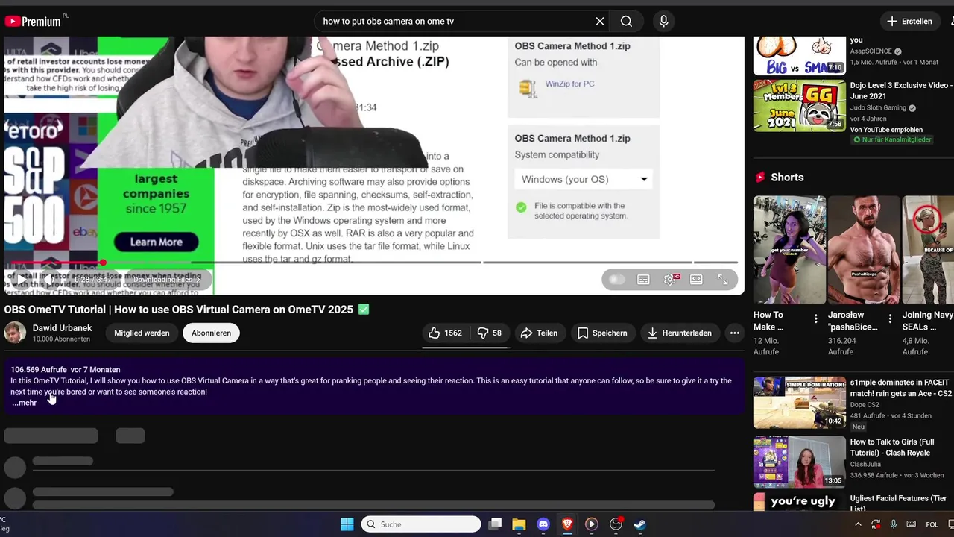Click the tray microphone icon
The image size is (954, 537).
point(893,524)
